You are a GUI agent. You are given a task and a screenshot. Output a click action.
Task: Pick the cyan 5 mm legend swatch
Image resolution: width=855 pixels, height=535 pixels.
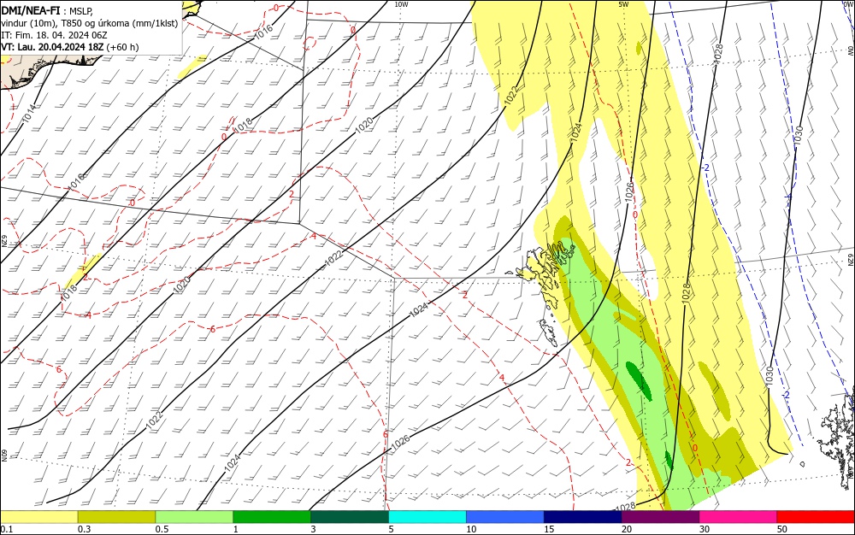point(427,517)
